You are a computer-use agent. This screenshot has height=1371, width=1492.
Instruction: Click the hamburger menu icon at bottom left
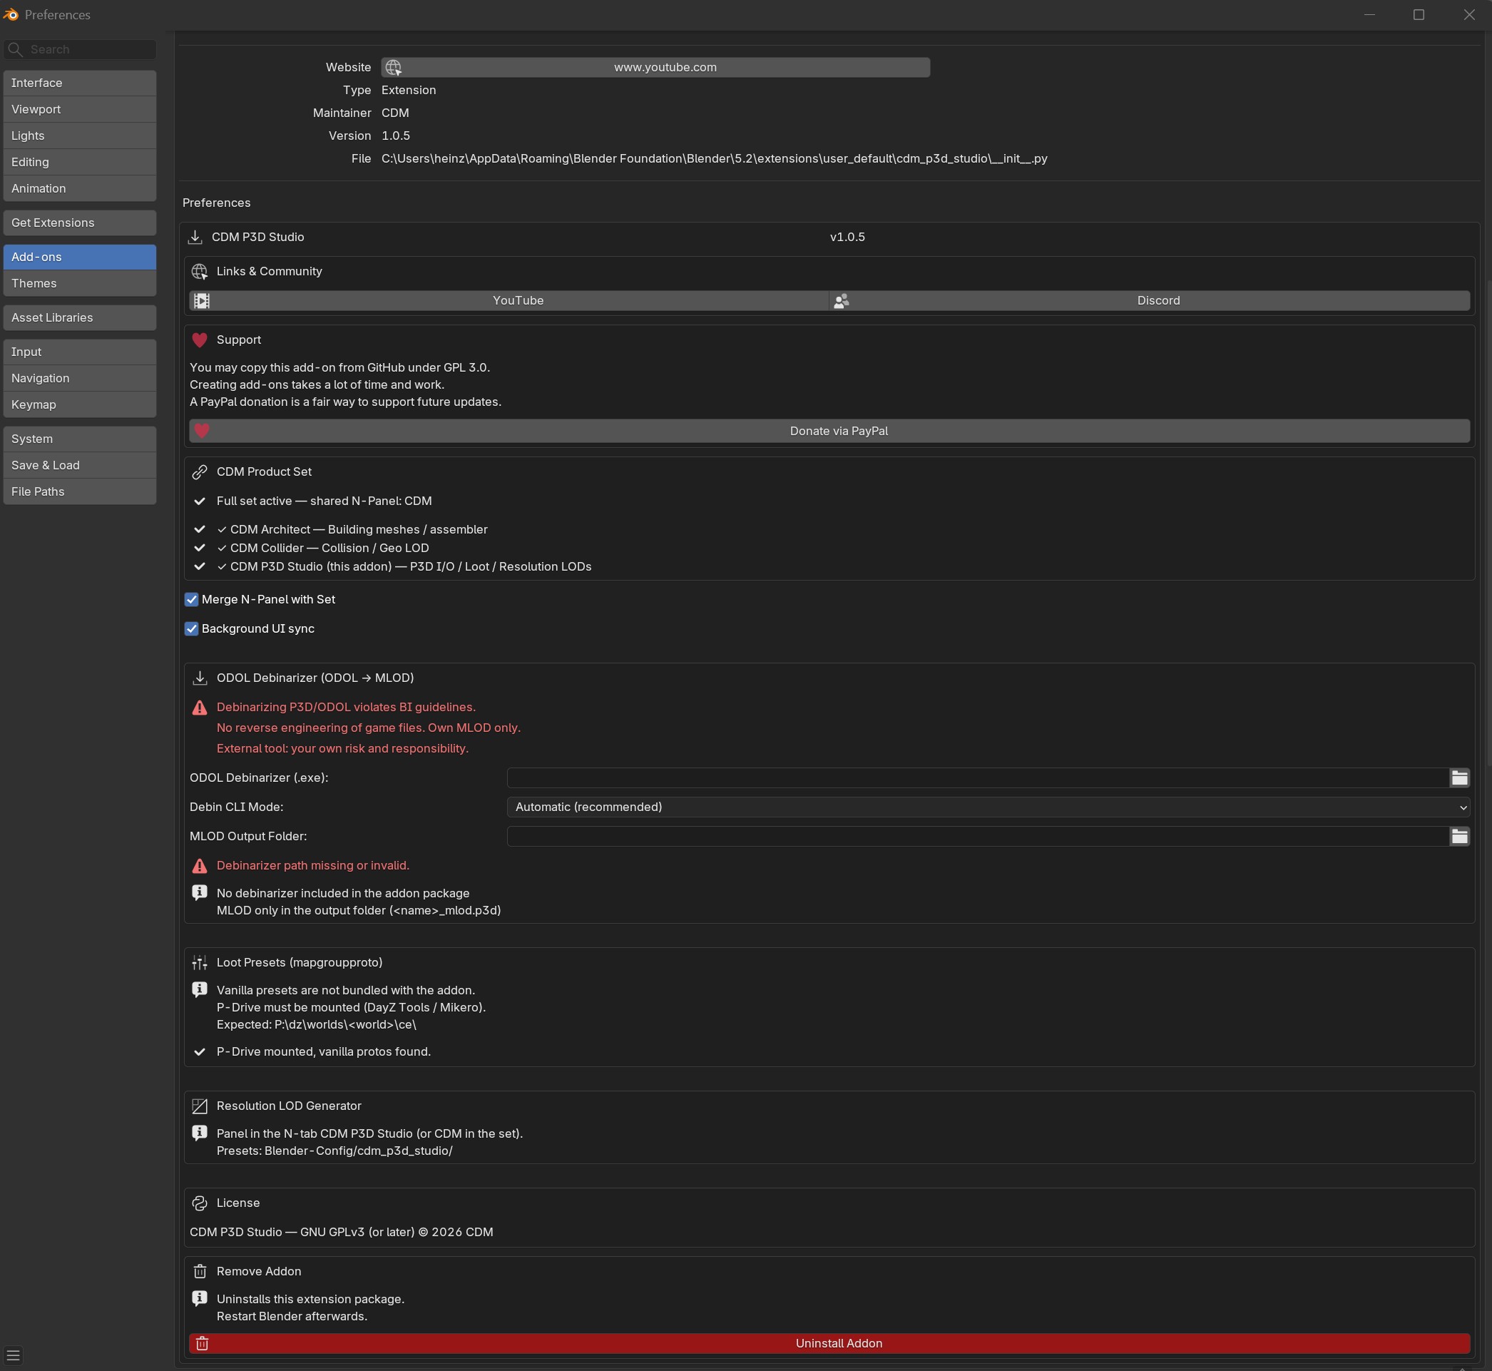[x=13, y=1355]
